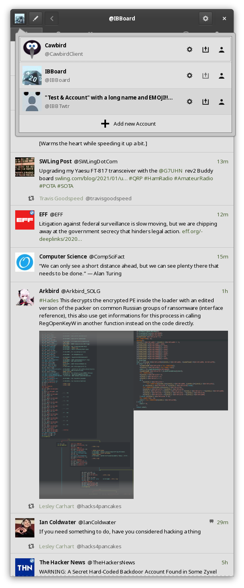Click the EFF author name
This screenshot has width=244, height=588.
coord(43,214)
